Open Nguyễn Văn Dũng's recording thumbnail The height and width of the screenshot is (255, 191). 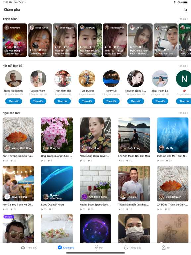coord(57,183)
